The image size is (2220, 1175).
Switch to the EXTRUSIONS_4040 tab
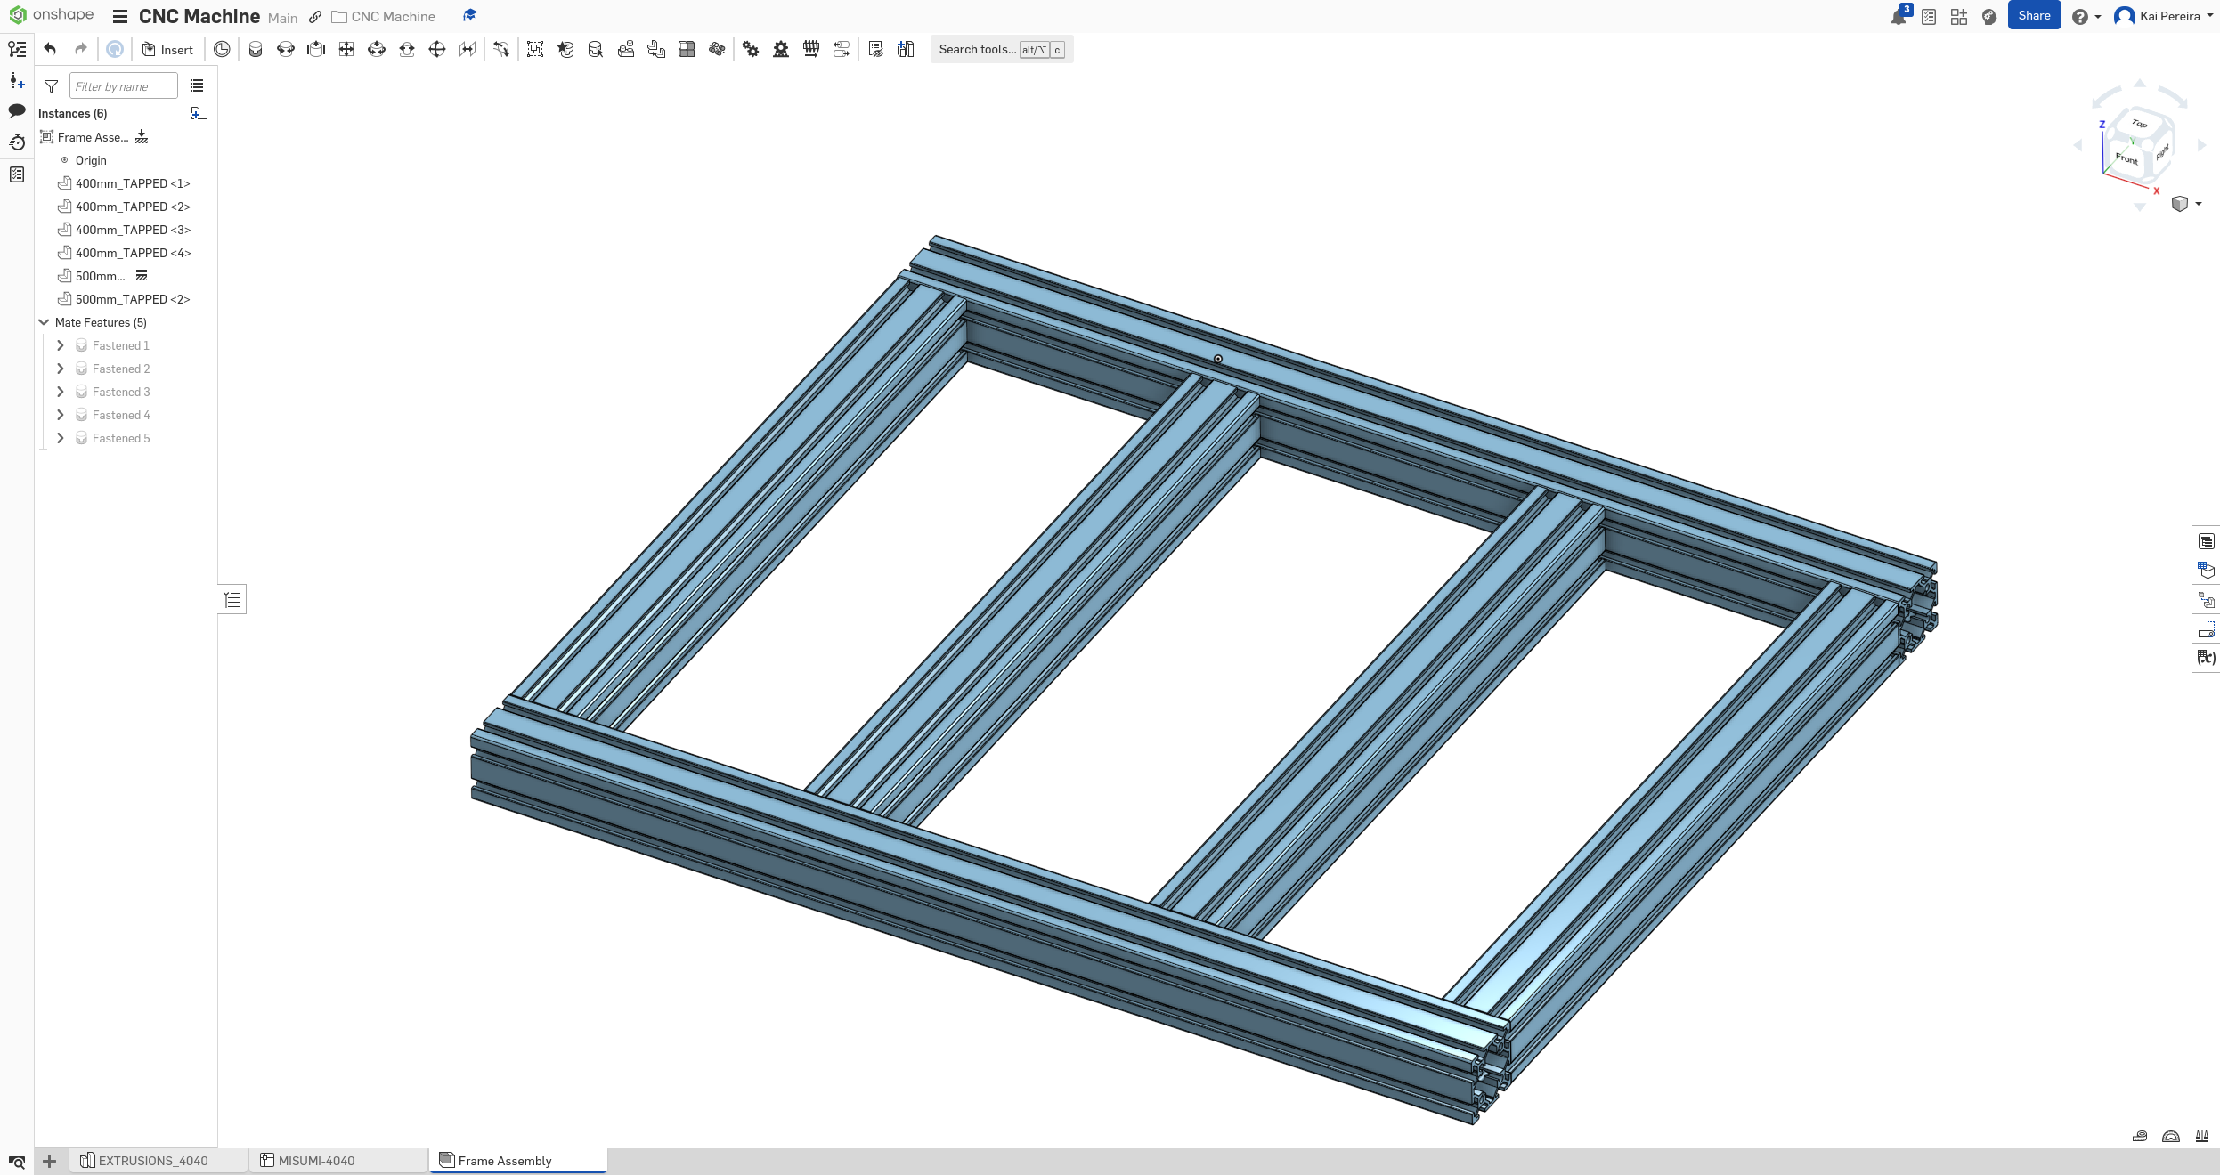153,1161
